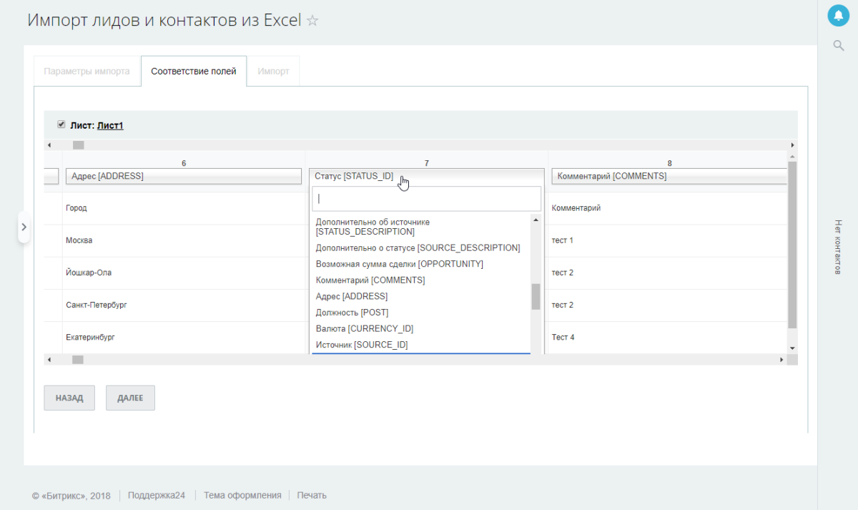Click the Печать footer link
The image size is (858, 510).
pos(311,494)
